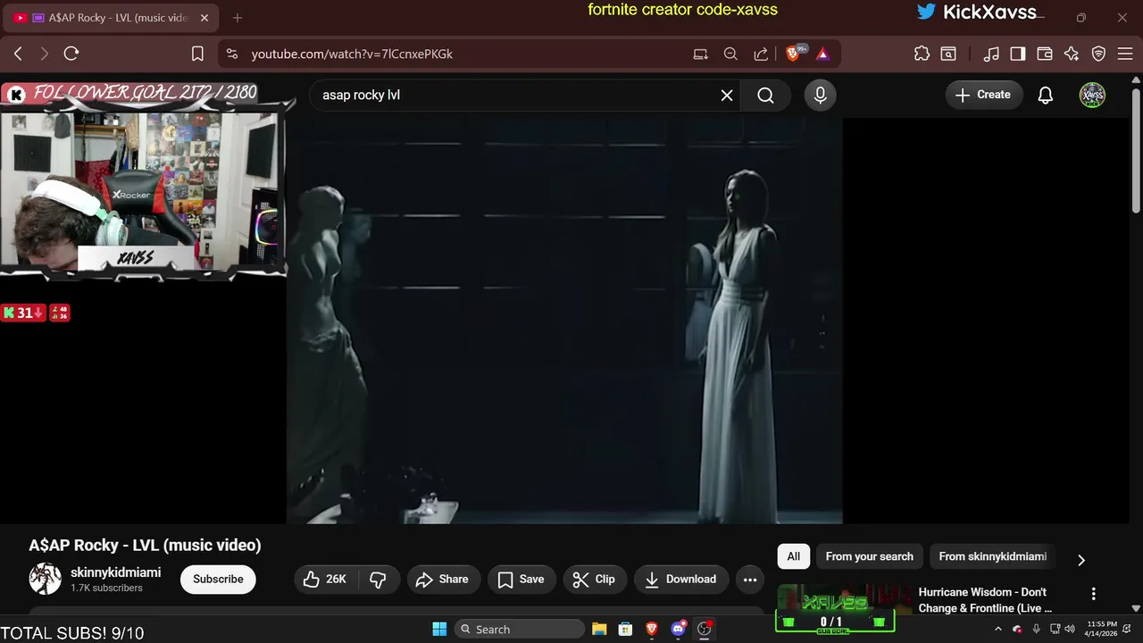Image resolution: width=1143 pixels, height=643 pixels.
Task: Select the All filter chip
Action: pos(794,556)
